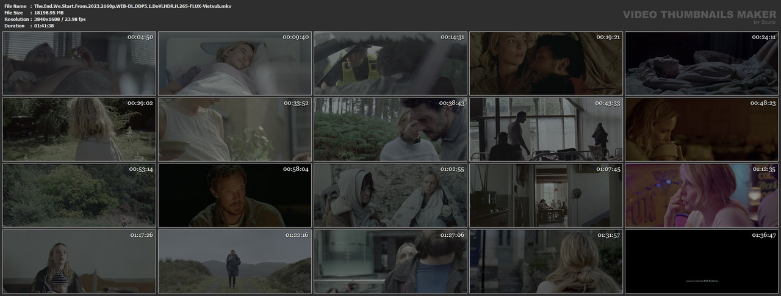Select the thumbnail at 00:14:31
This screenshot has height=296, width=781.
tap(390, 63)
